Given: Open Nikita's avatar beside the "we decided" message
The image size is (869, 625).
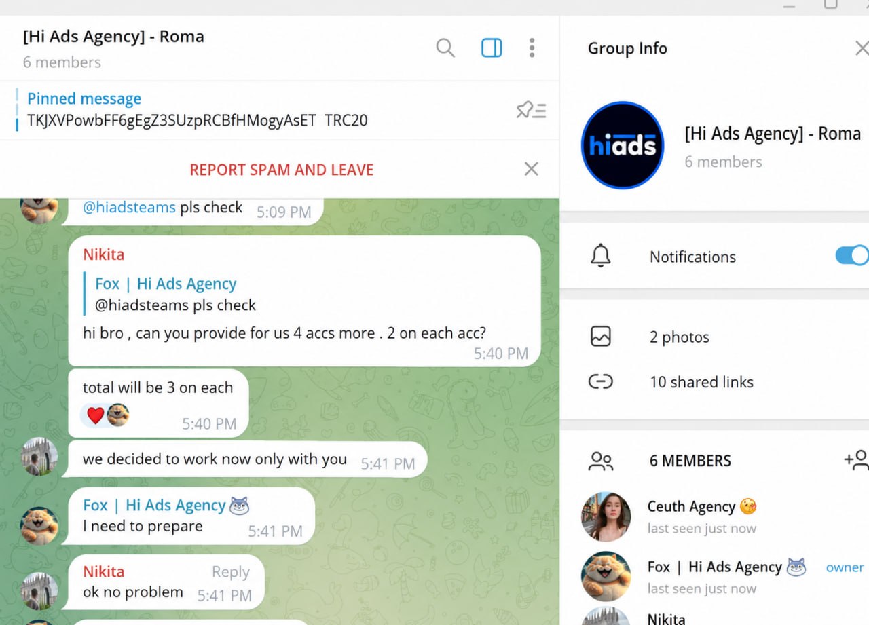Looking at the screenshot, I should coord(39,457).
